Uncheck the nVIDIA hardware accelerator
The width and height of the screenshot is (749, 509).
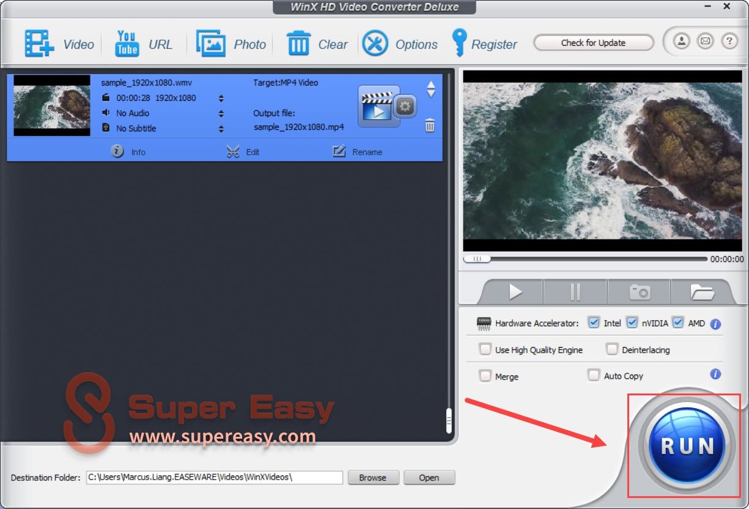click(x=632, y=323)
